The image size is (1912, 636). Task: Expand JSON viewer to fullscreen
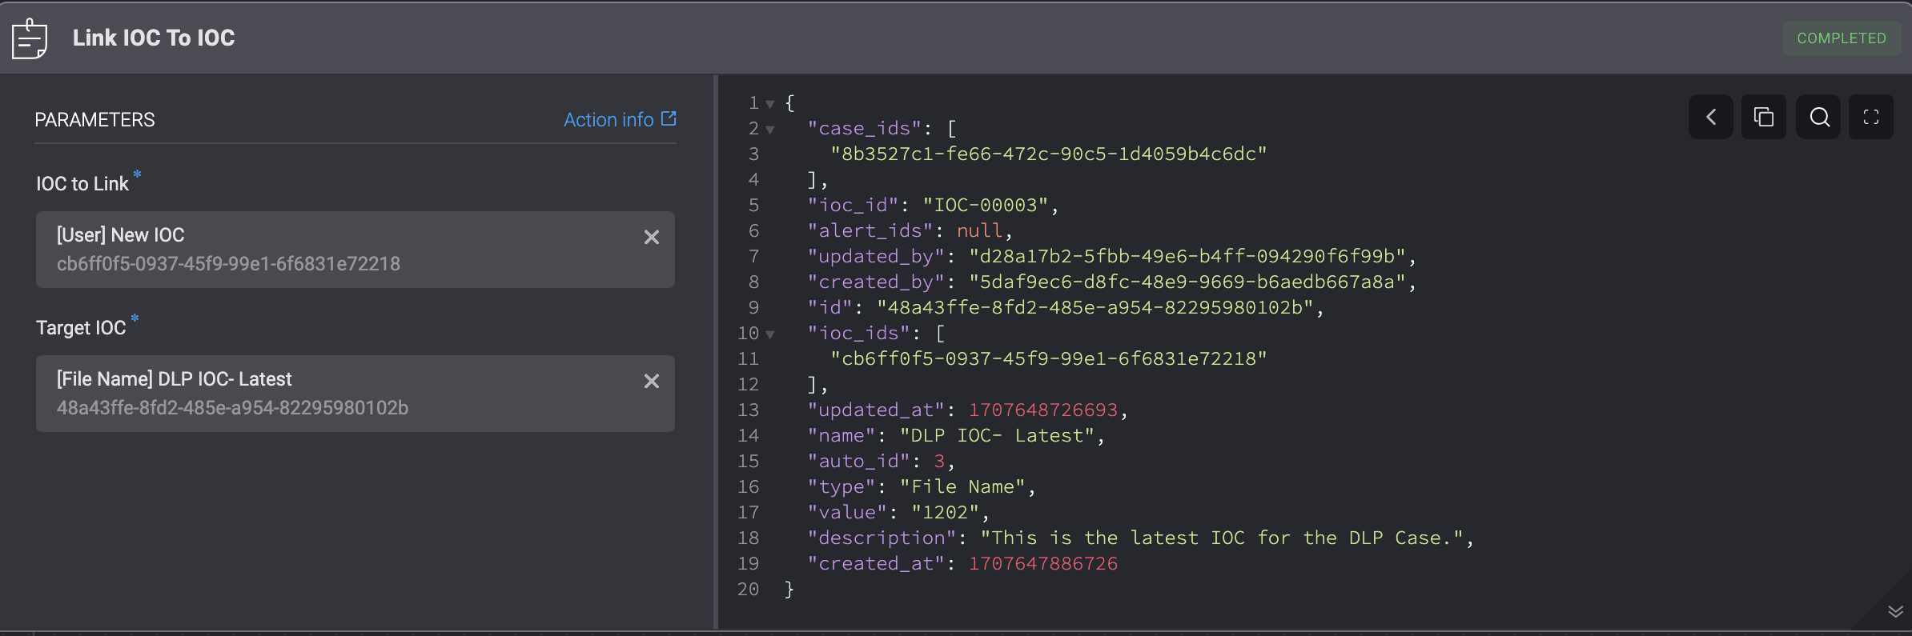1871,117
